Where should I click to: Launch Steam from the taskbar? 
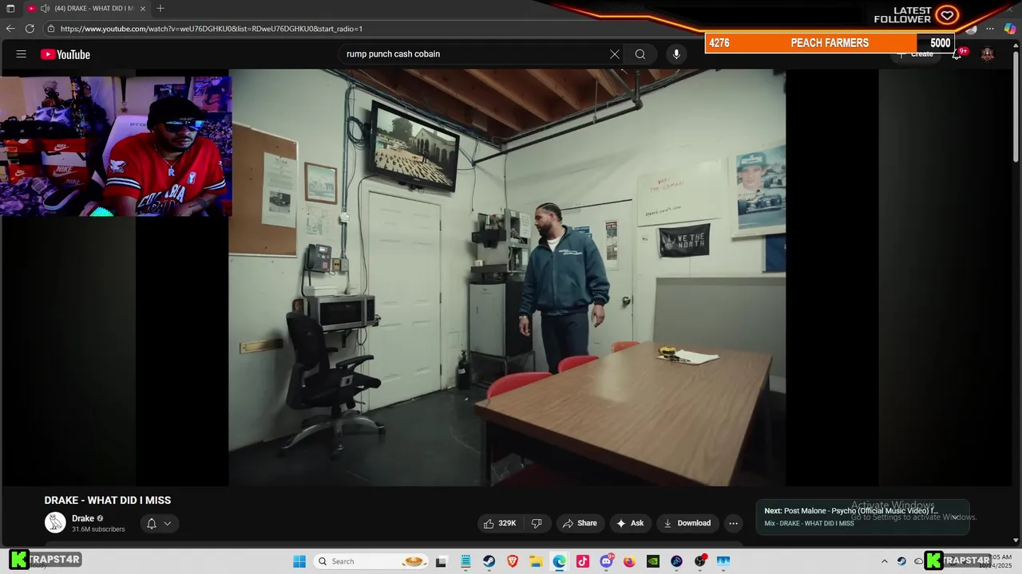click(x=488, y=561)
